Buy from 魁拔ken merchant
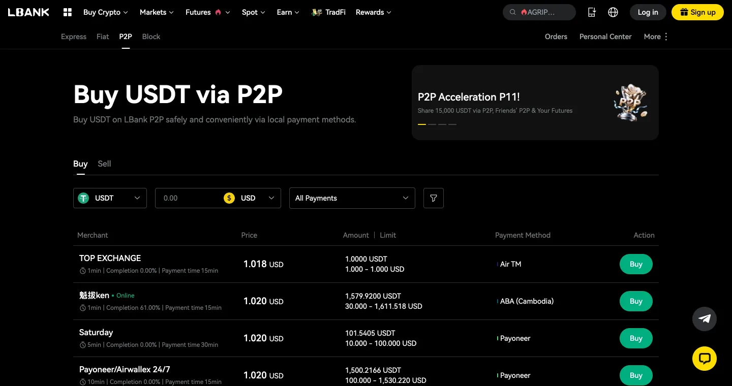The height and width of the screenshot is (386, 732). pyautogui.click(x=636, y=301)
